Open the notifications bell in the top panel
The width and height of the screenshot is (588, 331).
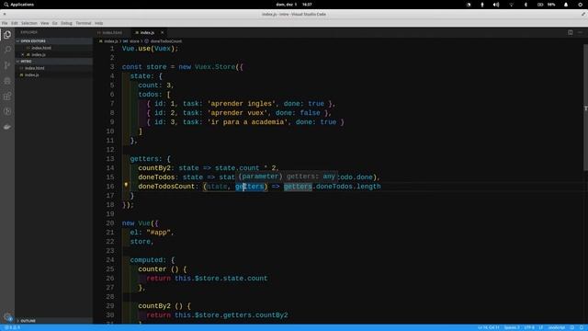pyautogui.click(x=566, y=5)
